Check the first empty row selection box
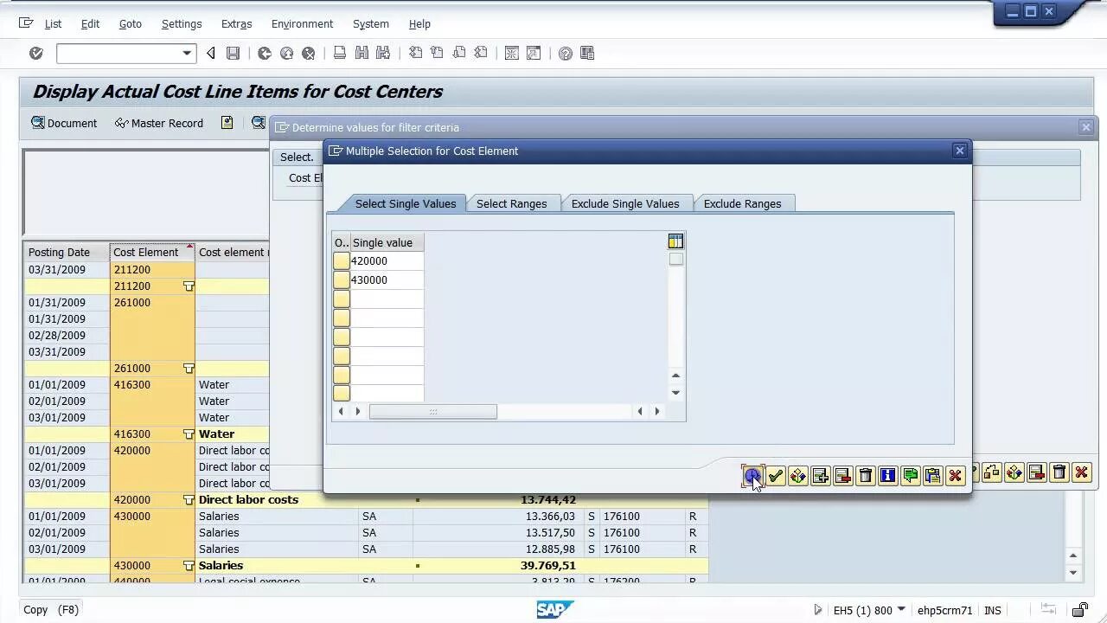This screenshot has height=623, width=1107. coord(342,299)
